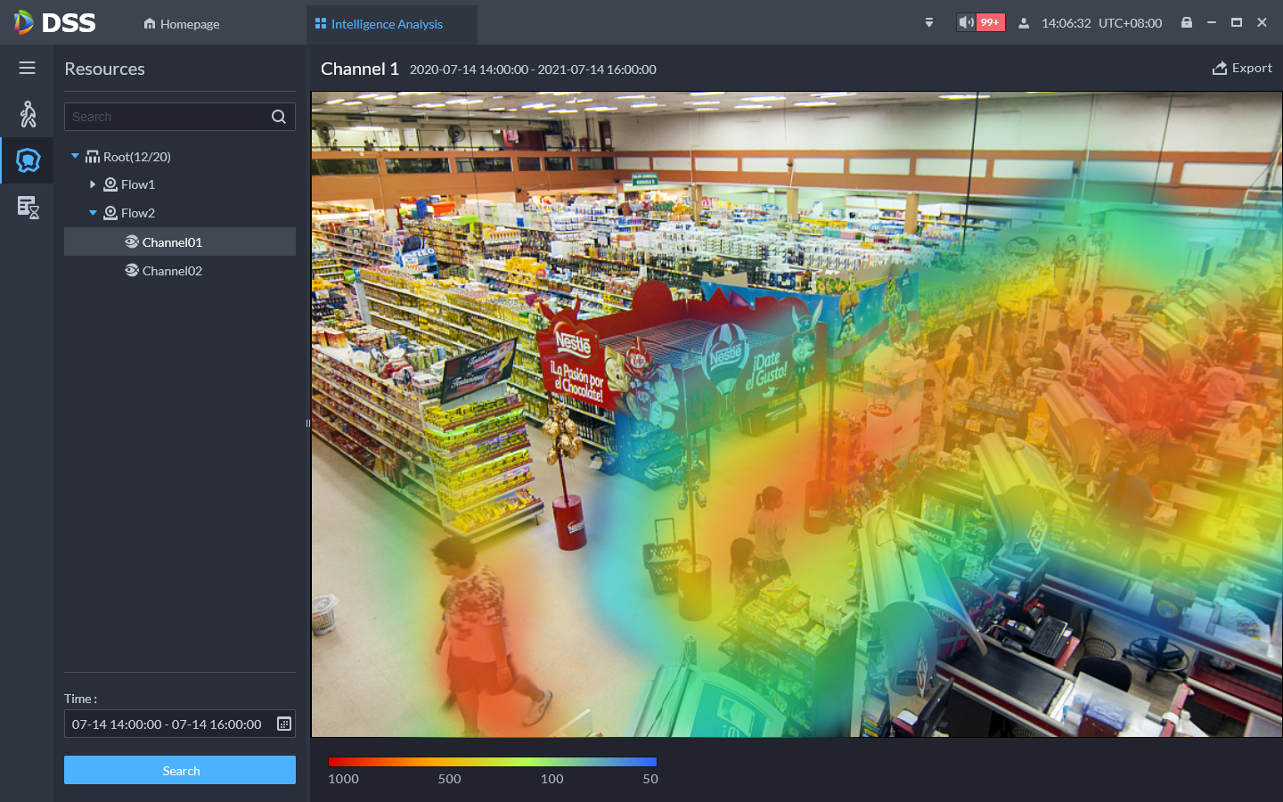1283x802 pixels.
Task: Collapse the Flow2 tree node
Action: click(93, 213)
